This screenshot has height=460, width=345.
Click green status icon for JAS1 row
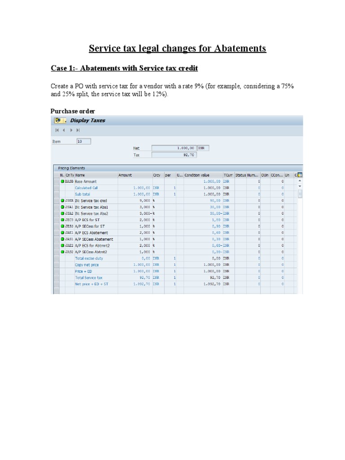62,239
